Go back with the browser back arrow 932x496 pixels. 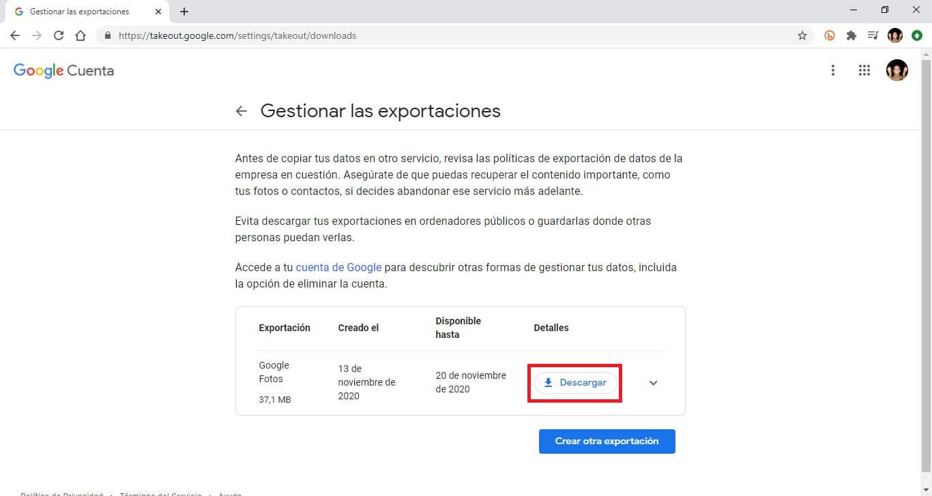15,35
